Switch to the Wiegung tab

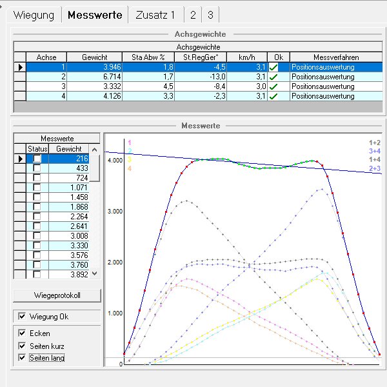pyautogui.click(x=34, y=15)
